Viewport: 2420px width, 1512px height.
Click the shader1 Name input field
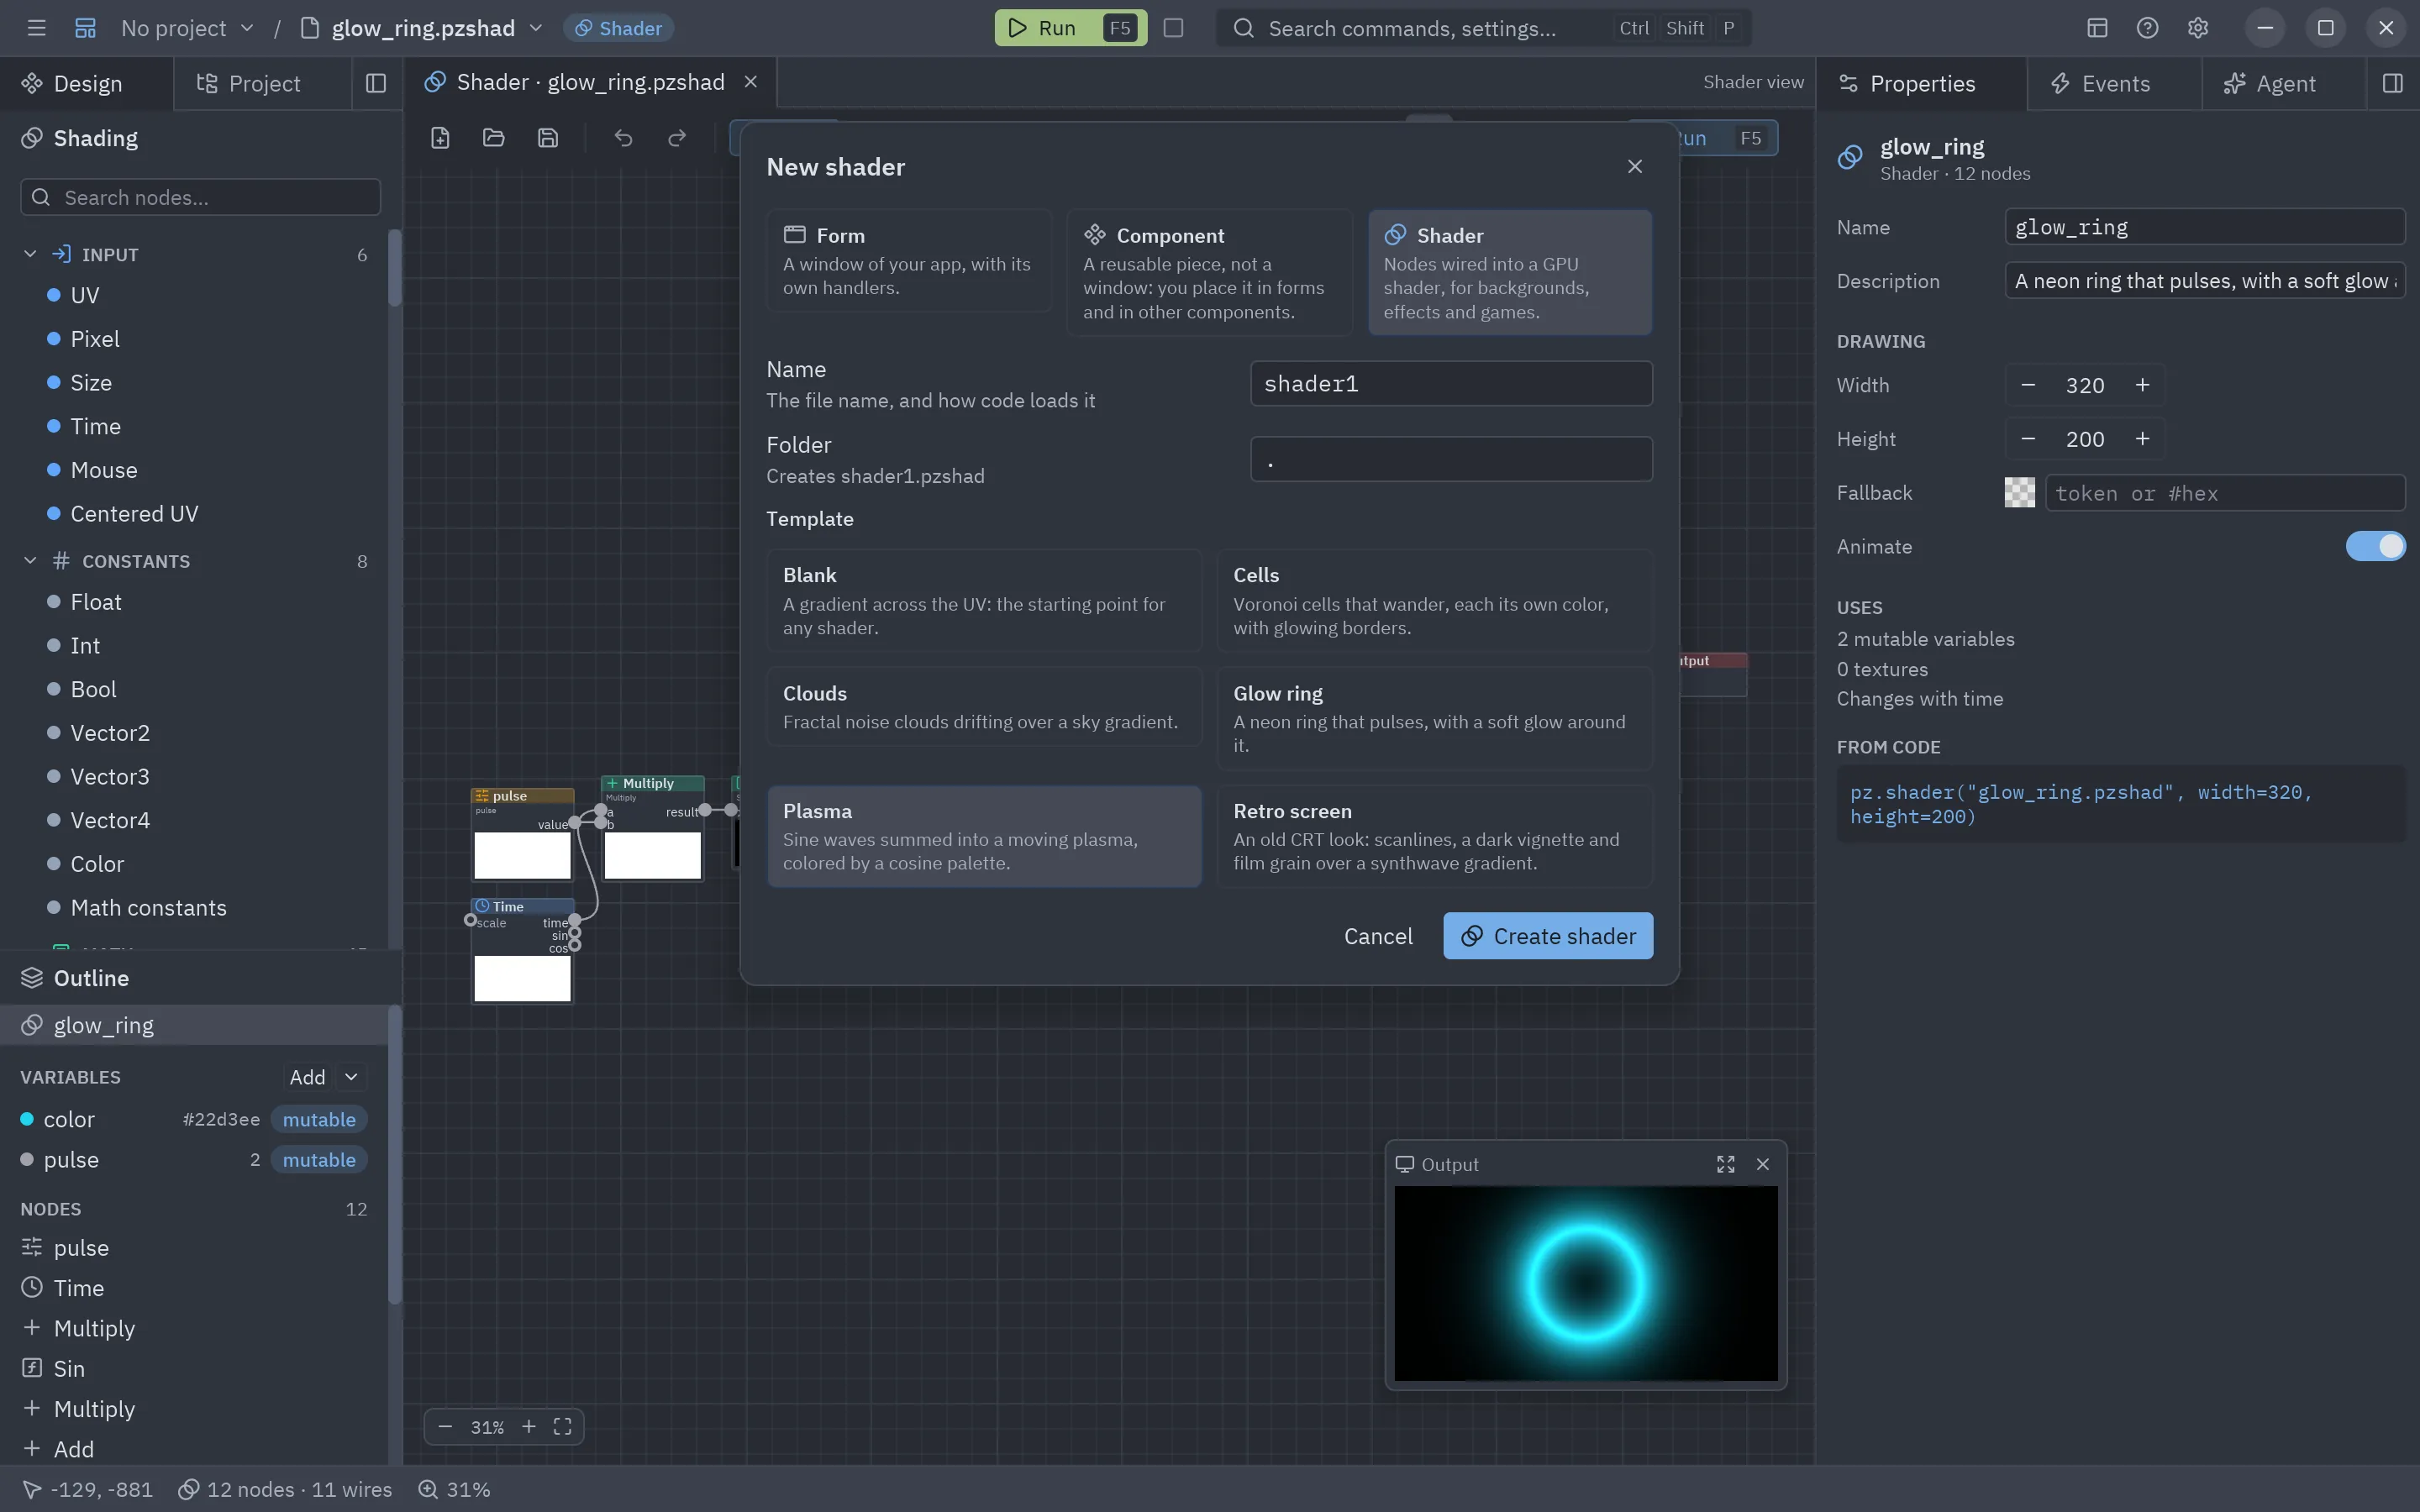pyautogui.click(x=1451, y=384)
